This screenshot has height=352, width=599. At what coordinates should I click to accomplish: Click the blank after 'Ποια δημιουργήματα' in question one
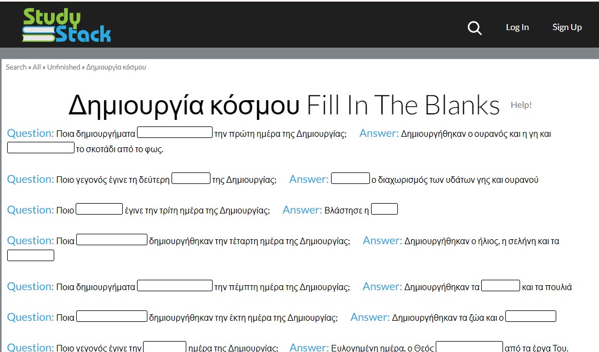[174, 132]
